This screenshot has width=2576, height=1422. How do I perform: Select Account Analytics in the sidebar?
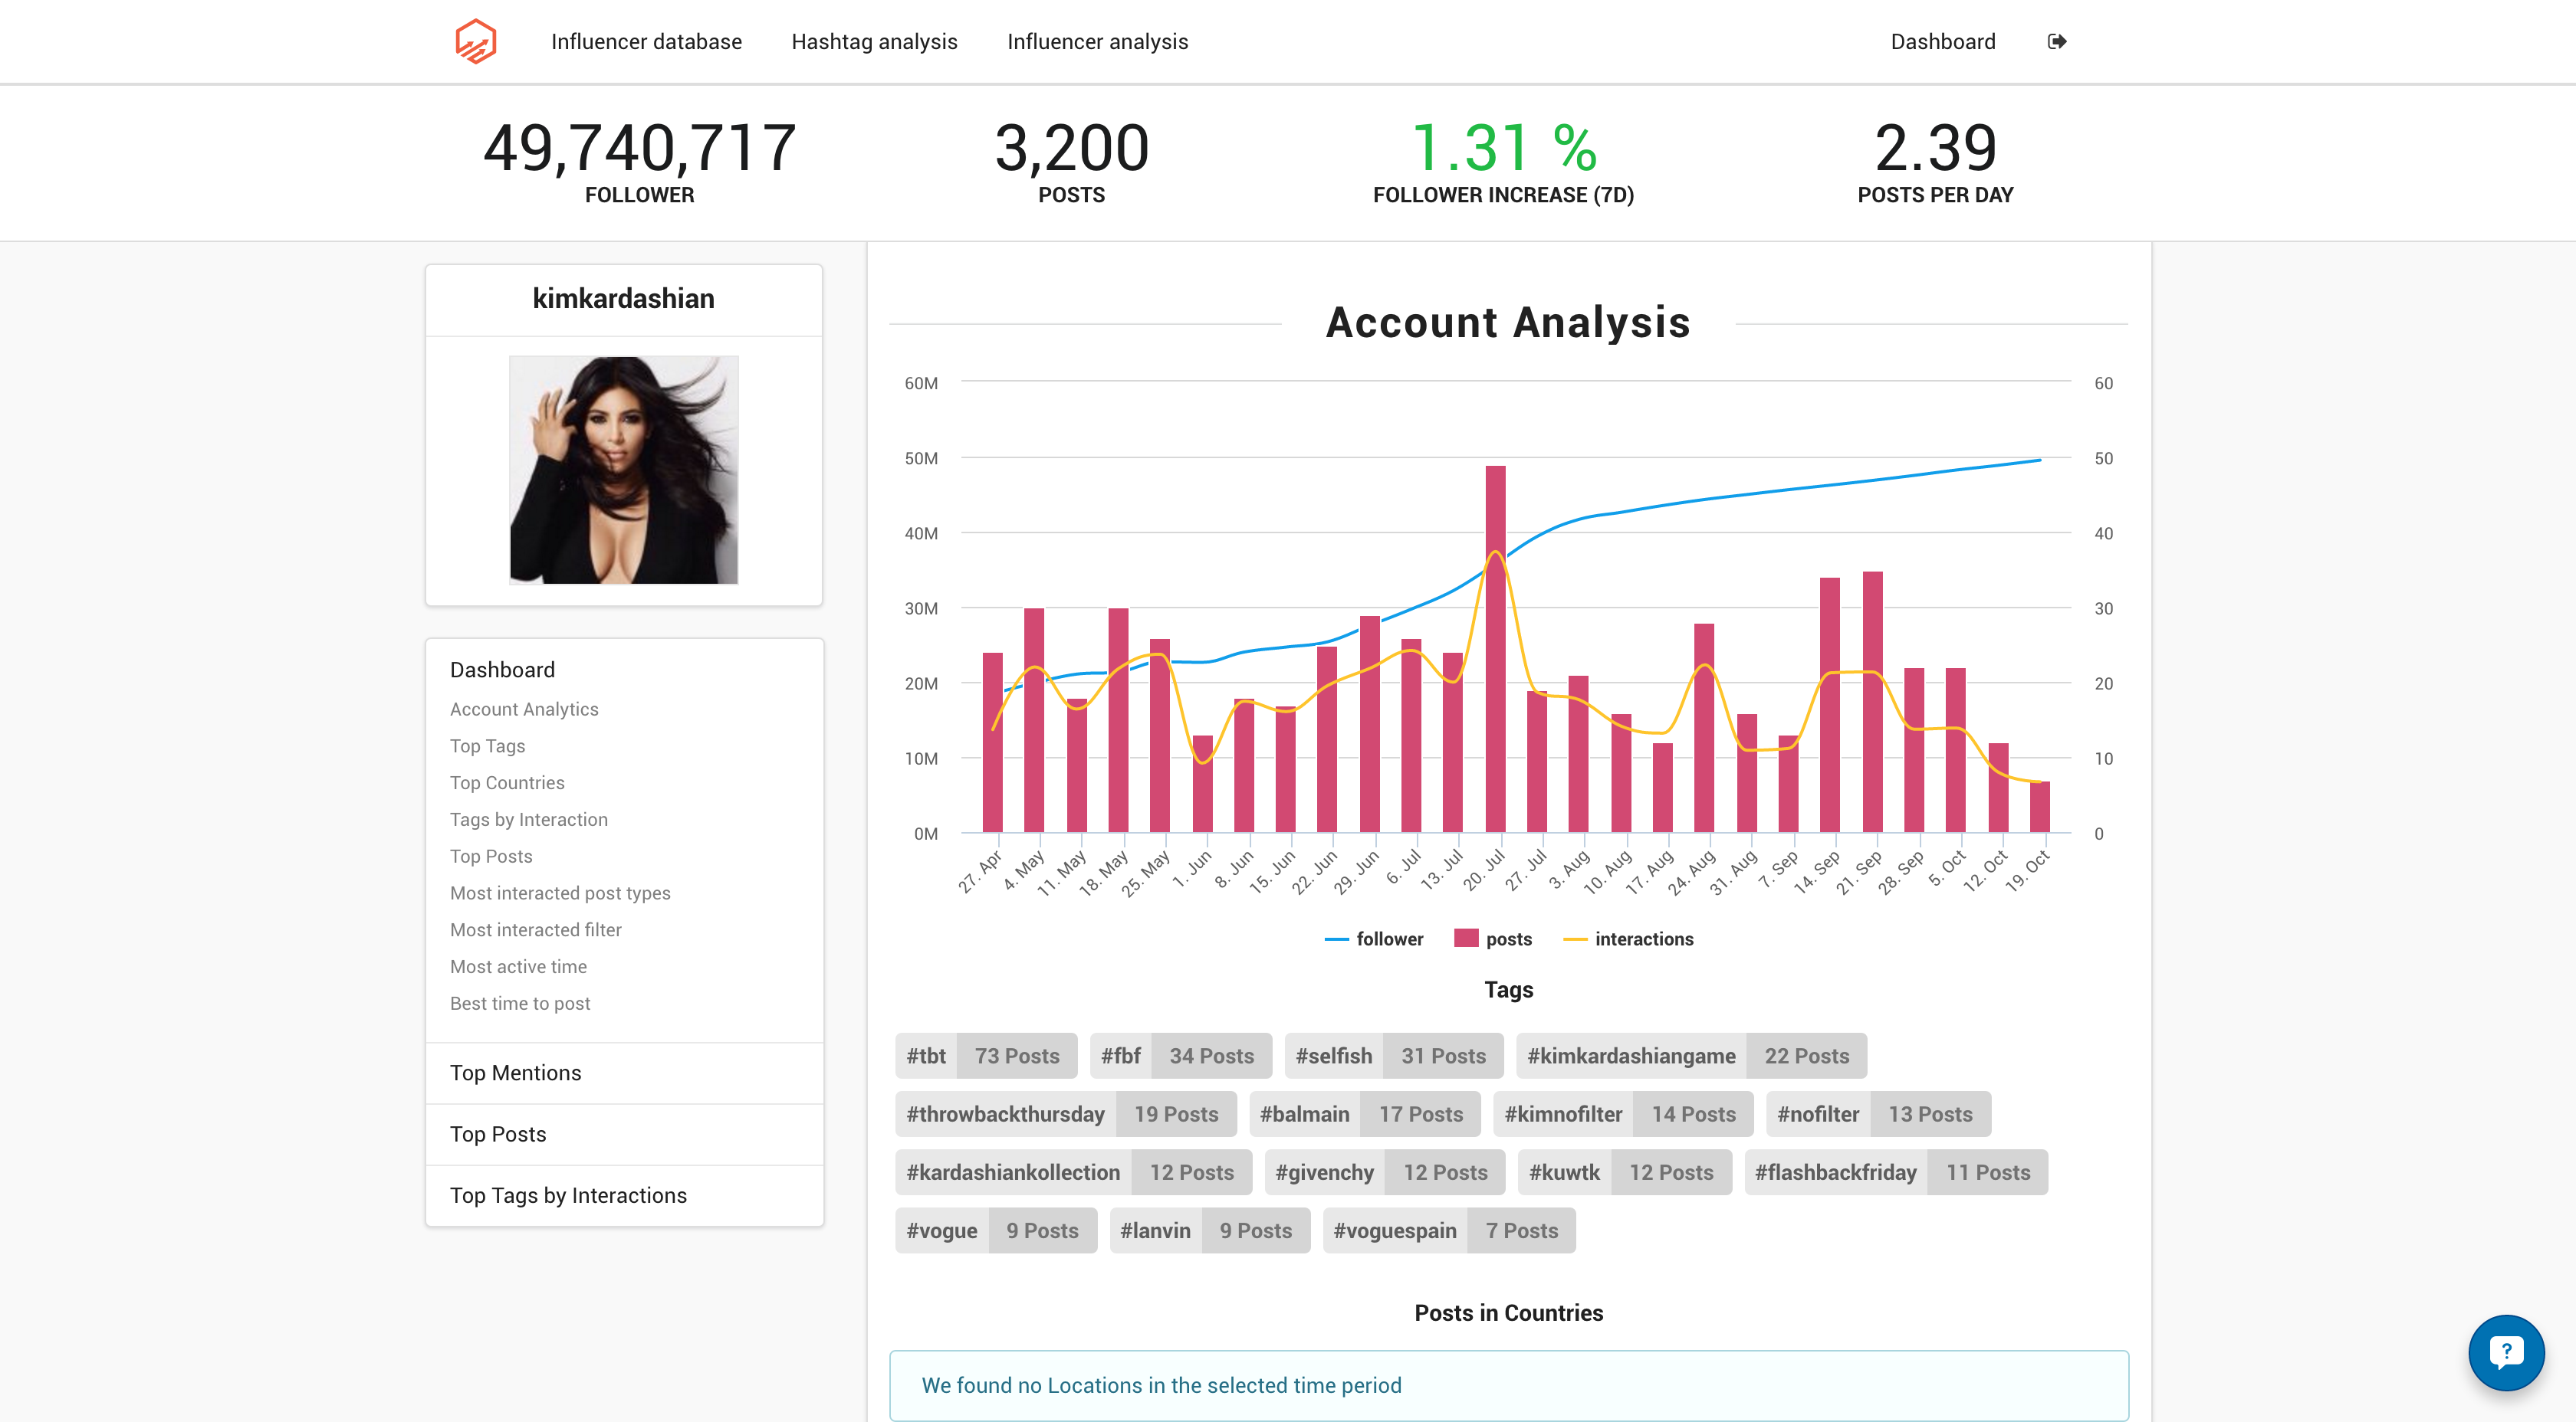pyautogui.click(x=524, y=709)
